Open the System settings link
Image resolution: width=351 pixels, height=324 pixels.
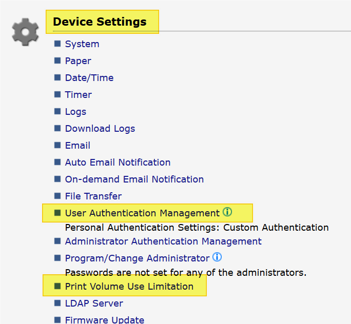82,44
